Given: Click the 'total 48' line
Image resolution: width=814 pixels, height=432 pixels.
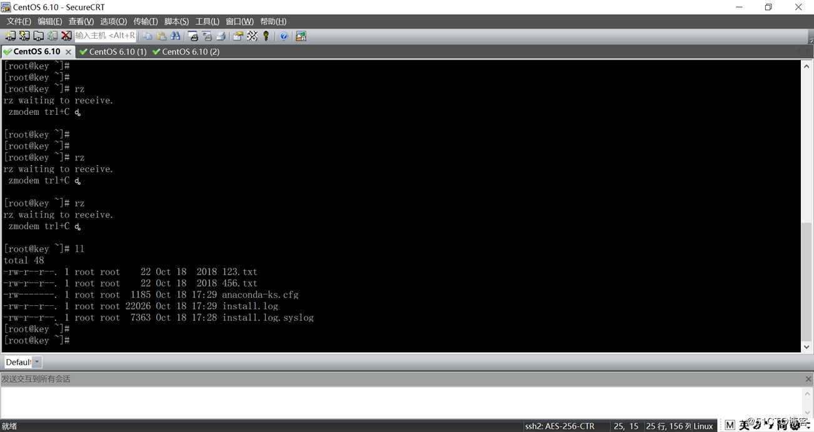Looking at the screenshot, I should tap(24, 260).
